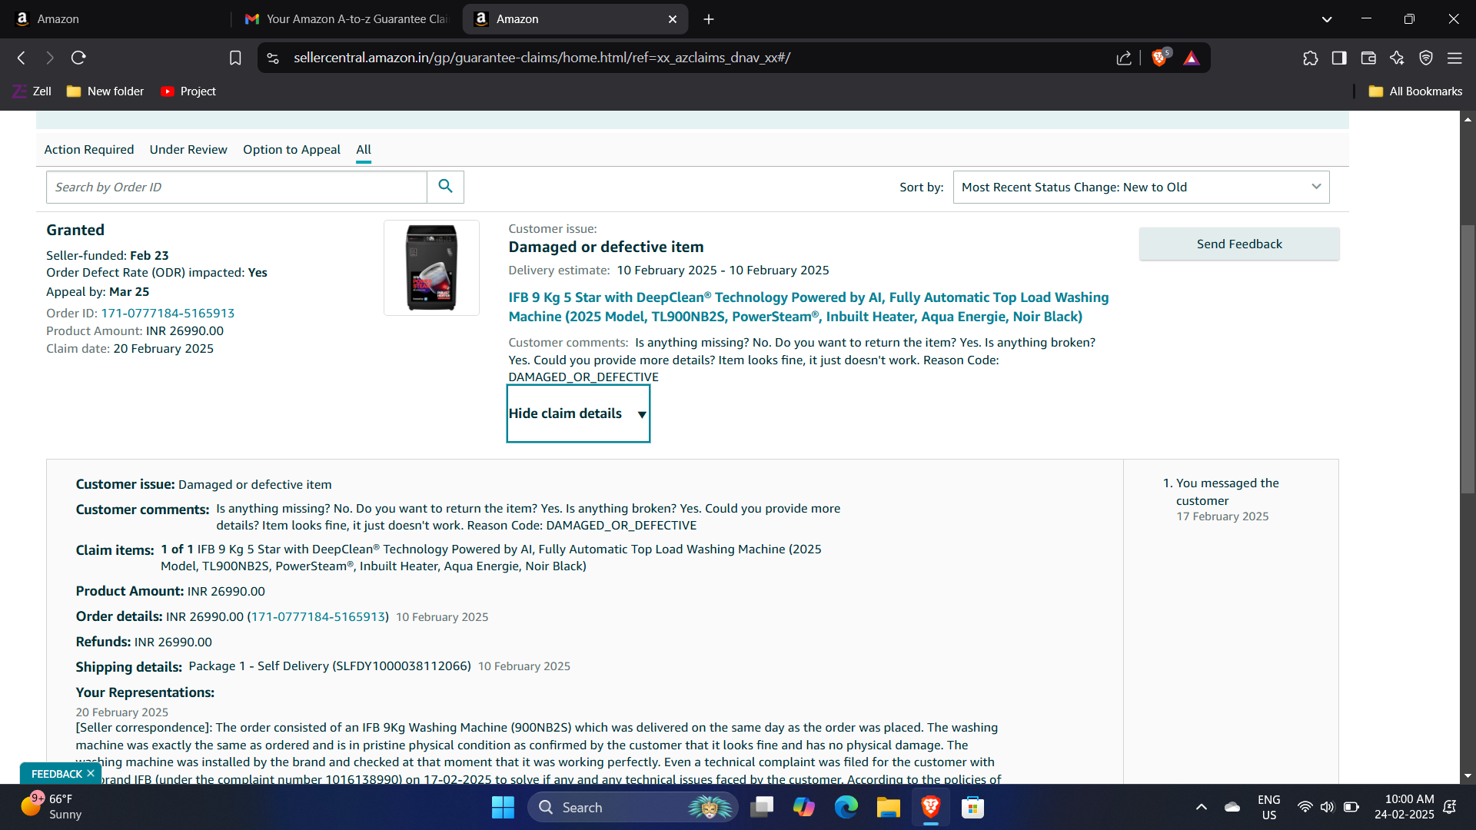Click the washing machine product thumbnail
This screenshot has width=1476, height=830.
click(431, 267)
